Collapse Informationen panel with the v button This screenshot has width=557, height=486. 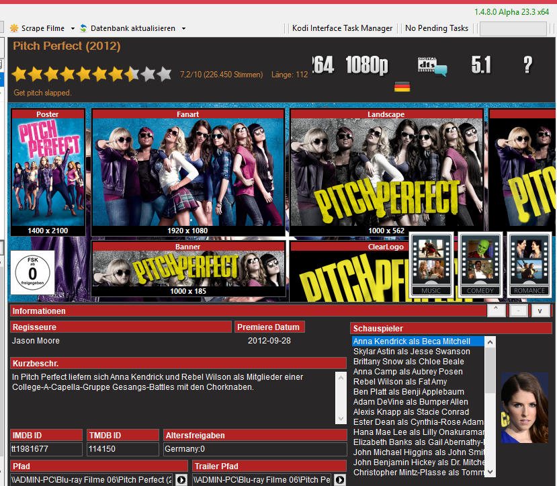tap(540, 311)
